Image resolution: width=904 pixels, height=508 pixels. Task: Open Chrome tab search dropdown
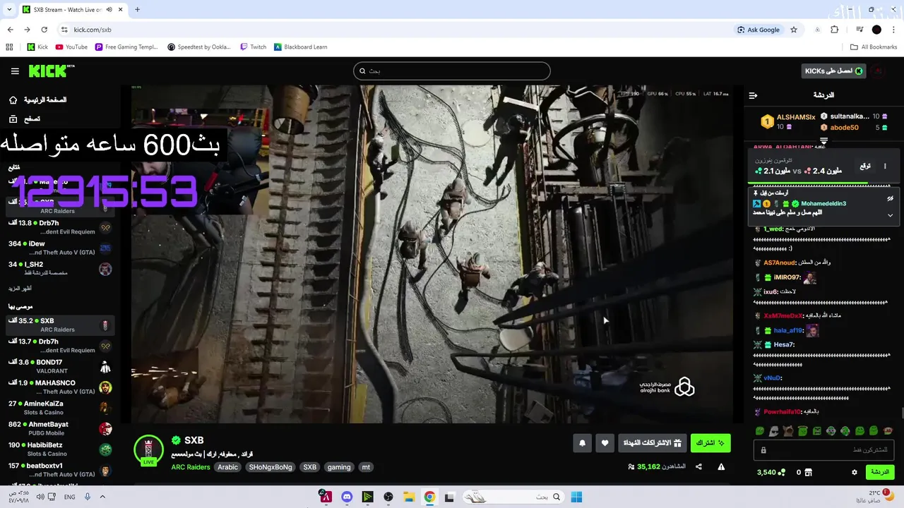coord(9,10)
